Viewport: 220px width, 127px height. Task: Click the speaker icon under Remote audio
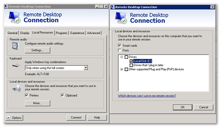[x=15, y=46]
